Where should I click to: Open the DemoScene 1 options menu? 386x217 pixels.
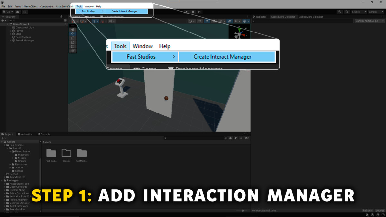(x=65, y=24)
